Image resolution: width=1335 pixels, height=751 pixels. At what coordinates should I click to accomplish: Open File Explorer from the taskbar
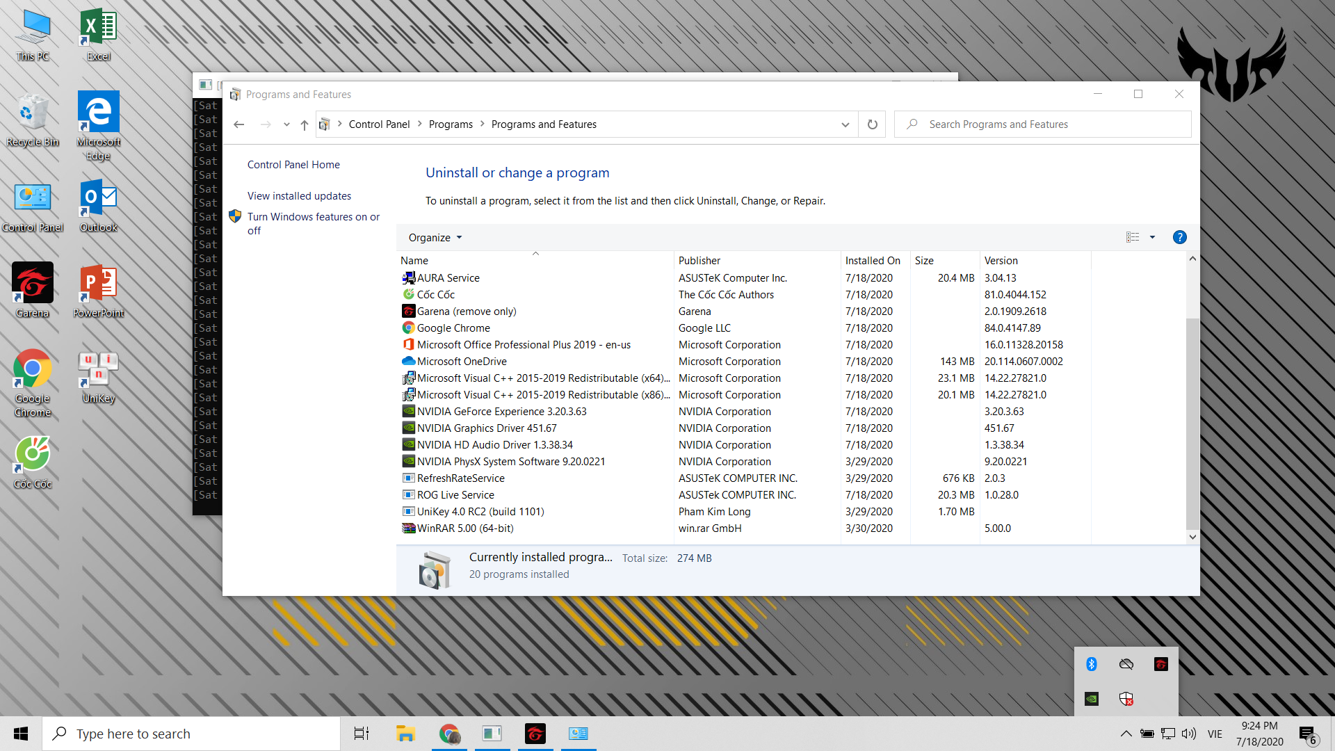pos(405,734)
